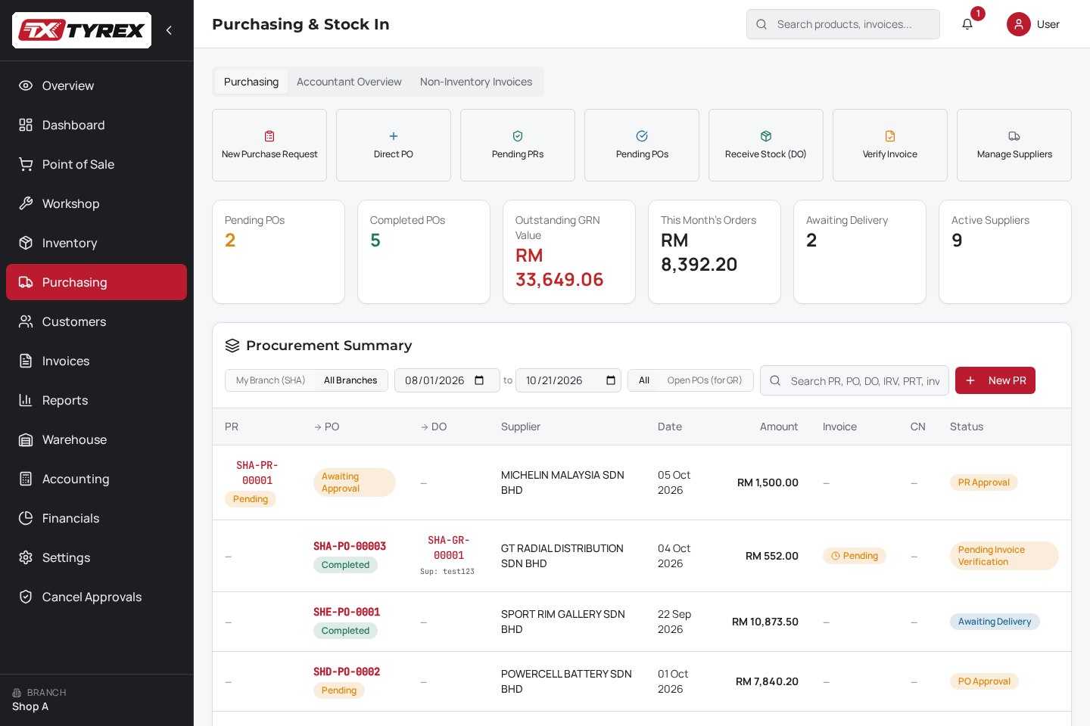
Task: Switch filter to My Branch (SHA)
Action: tap(270, 380)
